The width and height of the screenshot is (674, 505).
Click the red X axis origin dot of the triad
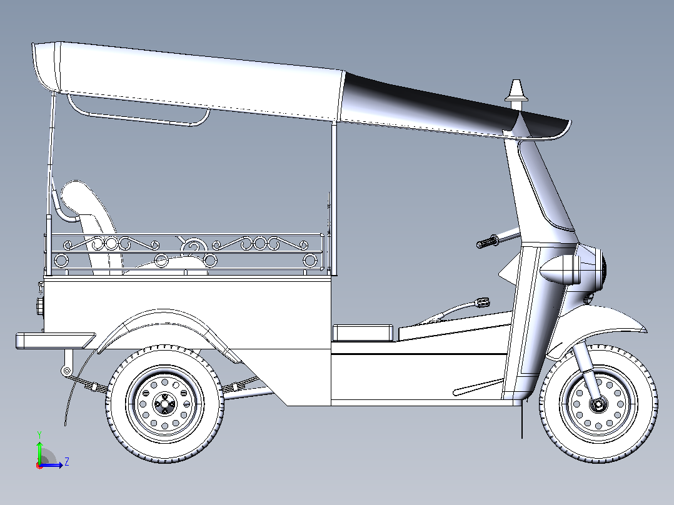tap(39, 466)
